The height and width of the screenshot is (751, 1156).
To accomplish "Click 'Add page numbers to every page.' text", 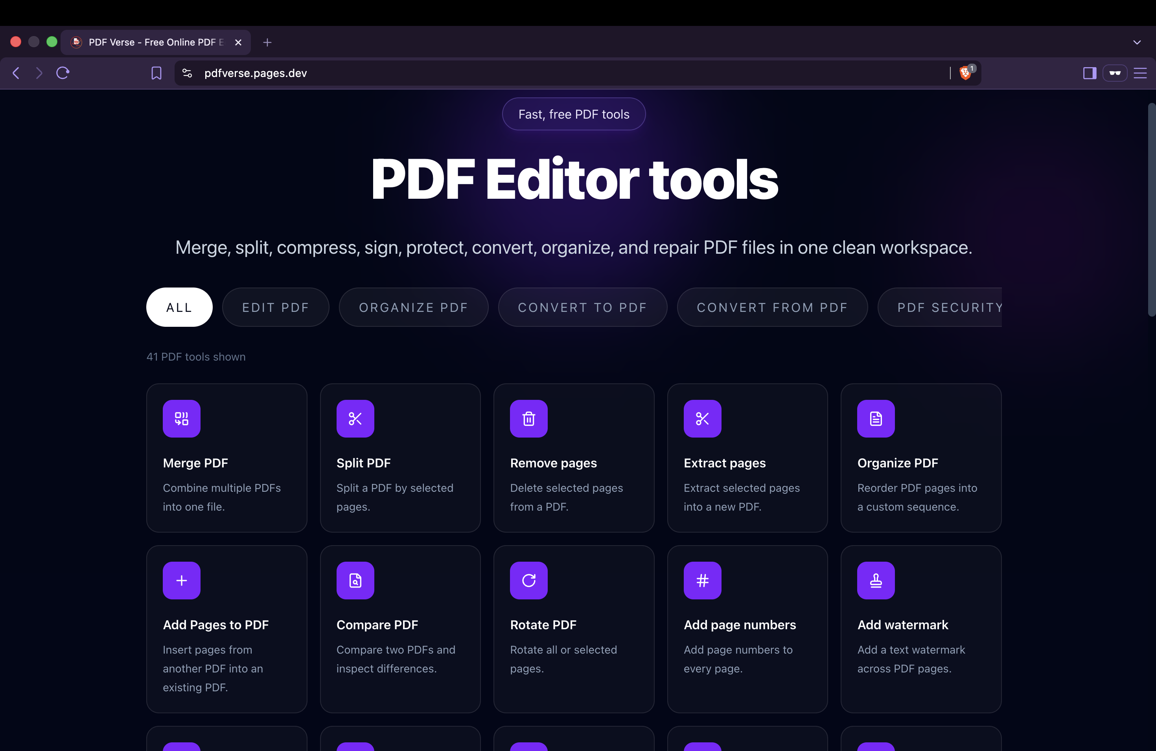I will (738, 659).
